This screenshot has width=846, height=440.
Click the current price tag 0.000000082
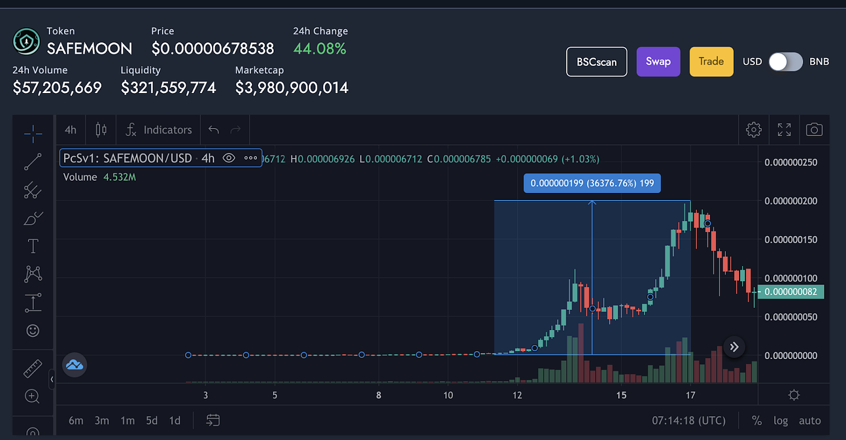(791, 292)
